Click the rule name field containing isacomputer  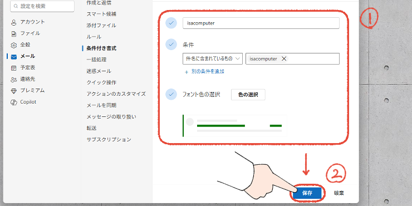point(261,23)
